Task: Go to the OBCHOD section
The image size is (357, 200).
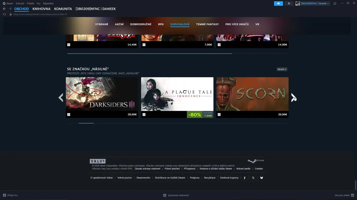Action: [x=21, y=9]
